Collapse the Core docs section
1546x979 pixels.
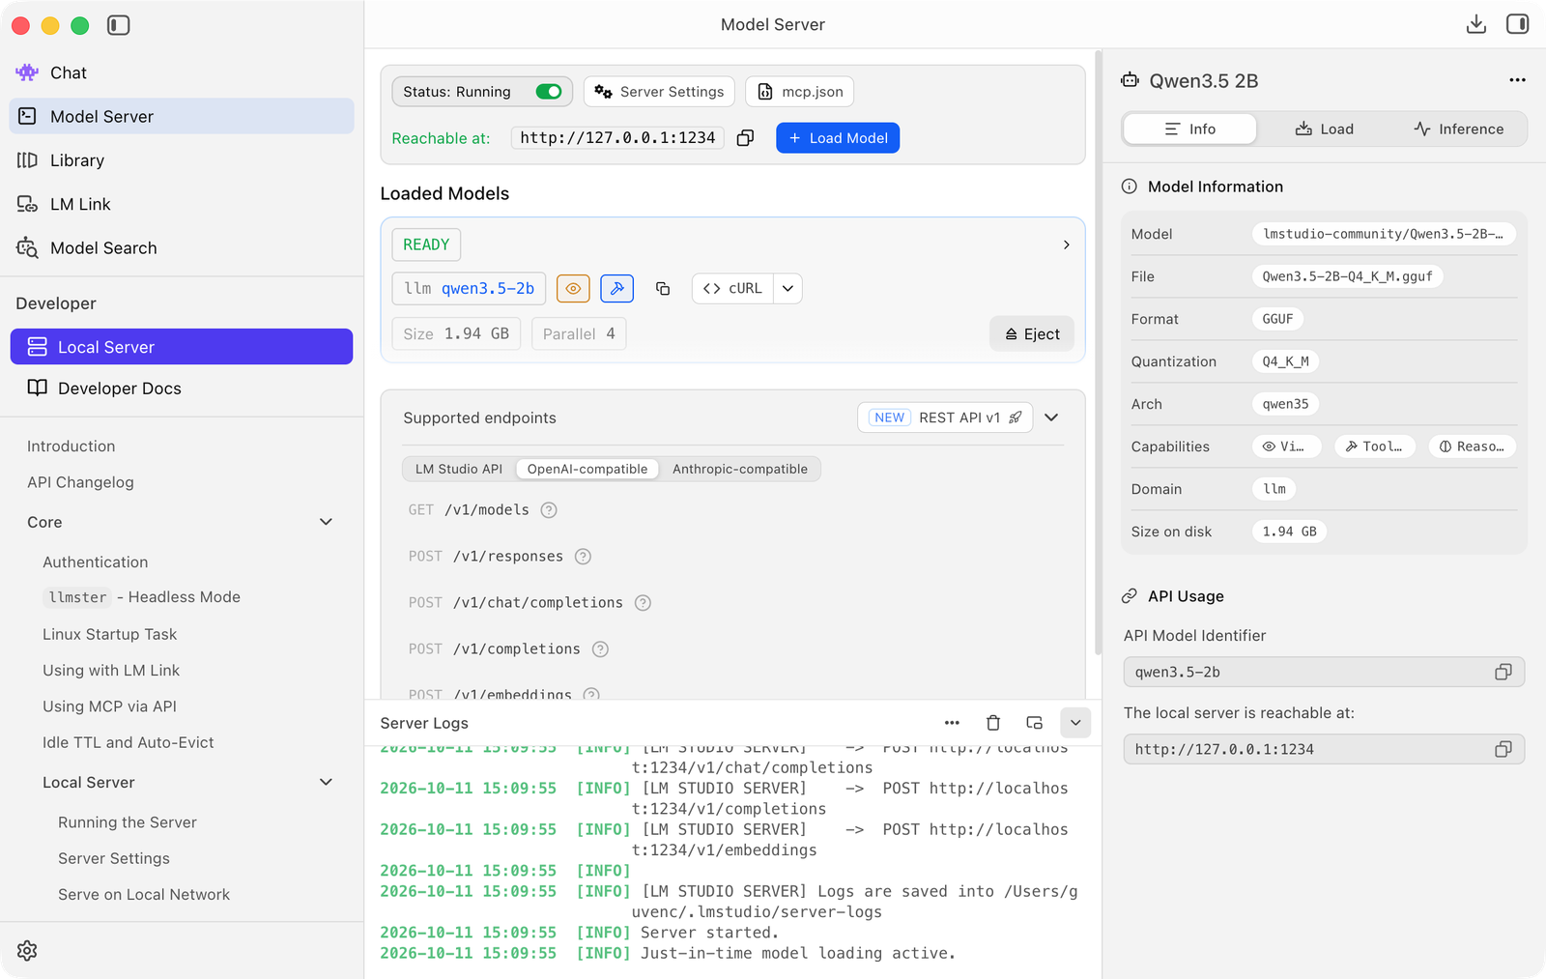[326, 522]
